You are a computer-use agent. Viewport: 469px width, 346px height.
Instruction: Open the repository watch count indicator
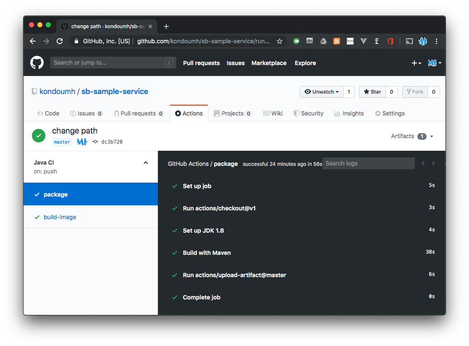[349, 92]
